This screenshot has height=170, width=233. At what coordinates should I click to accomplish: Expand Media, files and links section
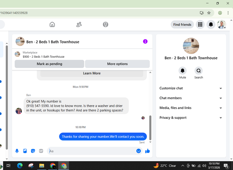coord(191,108)
